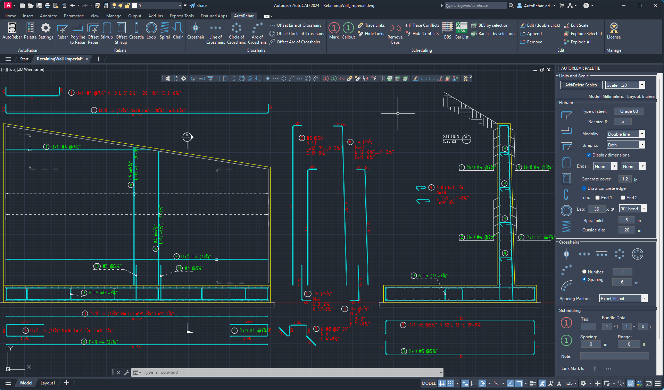Disable Draw concrete edge
This screenshot has width=664, height=390.
pos(584,188)
